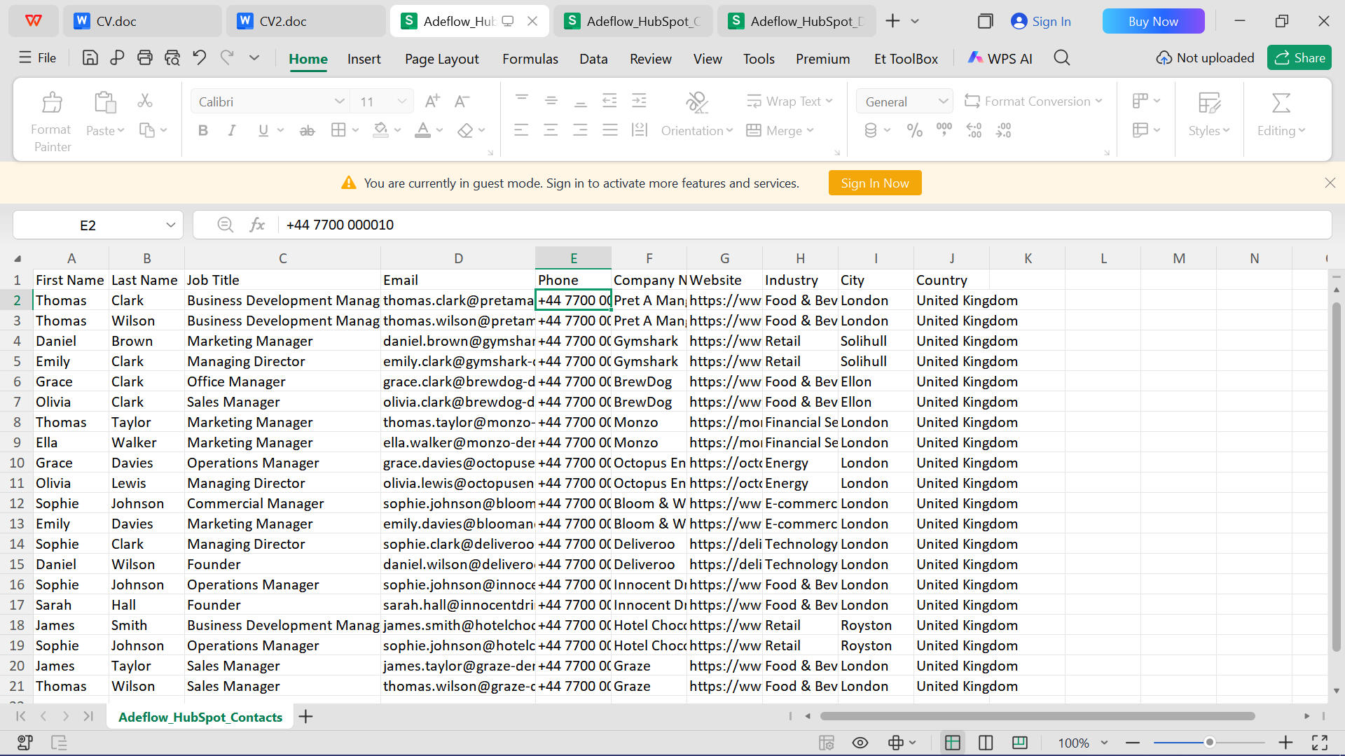
Task: Toggle Bold formatting
Action: (x=203, y=131)
